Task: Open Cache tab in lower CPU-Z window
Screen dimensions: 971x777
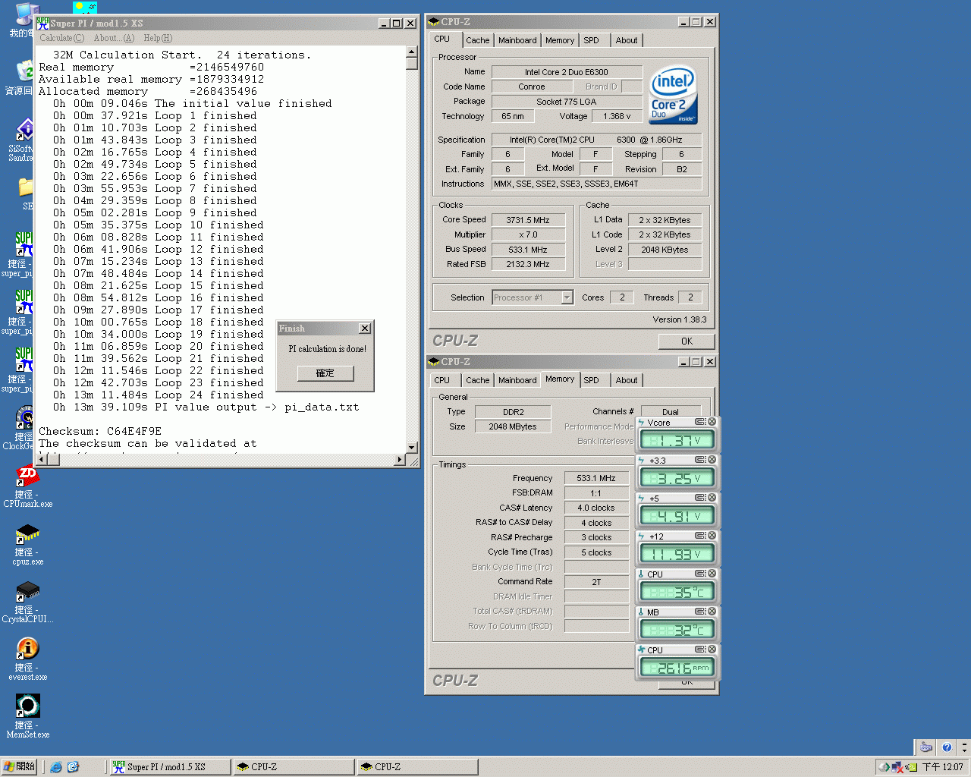Action: [478, 380]
